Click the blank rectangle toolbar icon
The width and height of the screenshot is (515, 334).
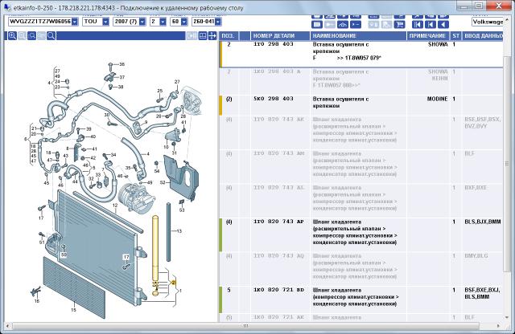point(317,24)
